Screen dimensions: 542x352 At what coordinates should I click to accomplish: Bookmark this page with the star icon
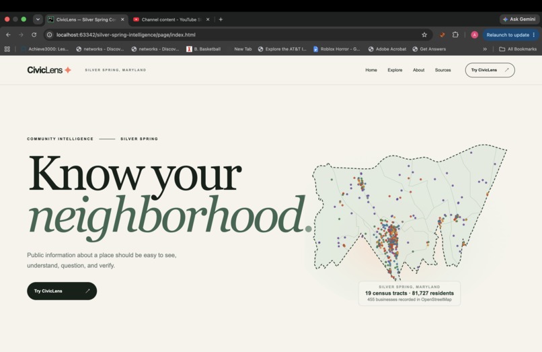click(x=424, y=34)
